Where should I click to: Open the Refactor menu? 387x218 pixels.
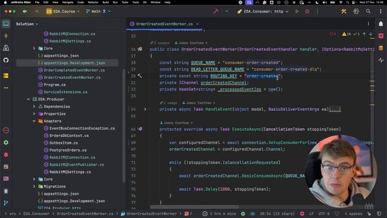tap(93, 2)
